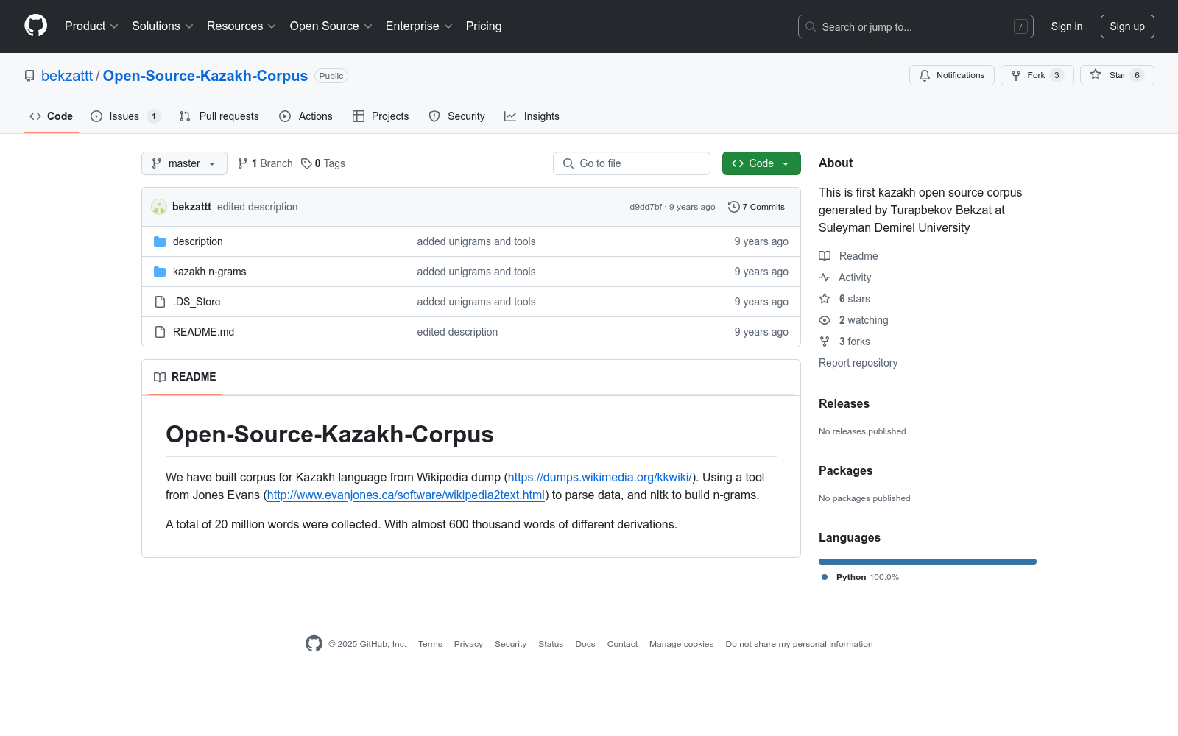This screenshot has height=736, width=1178.
Task: Click the fork icon beside 3 forks
Action: tap(825, 342)
